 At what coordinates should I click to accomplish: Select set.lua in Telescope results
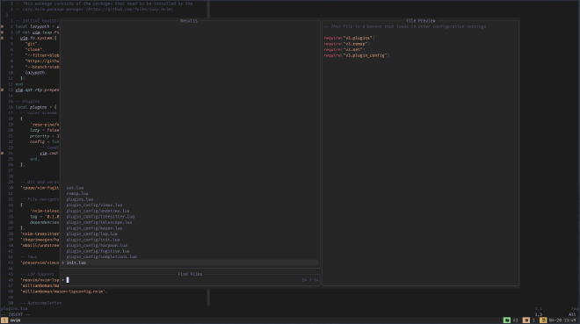click(75, 188)
